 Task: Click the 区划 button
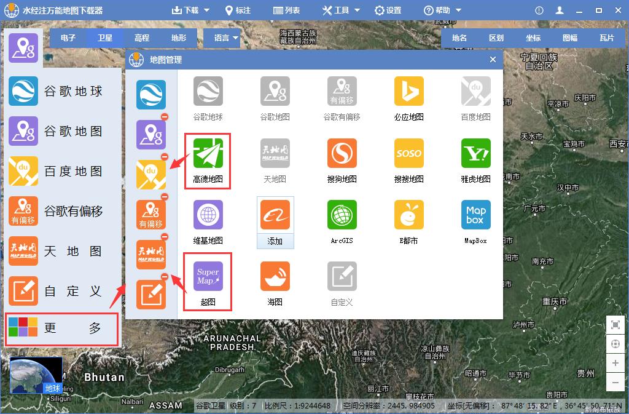496,38
